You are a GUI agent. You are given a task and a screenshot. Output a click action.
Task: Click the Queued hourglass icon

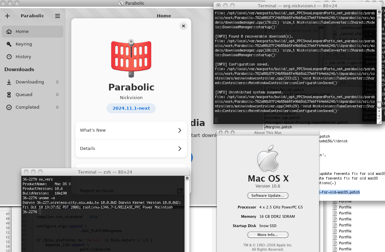pos(9,95)
